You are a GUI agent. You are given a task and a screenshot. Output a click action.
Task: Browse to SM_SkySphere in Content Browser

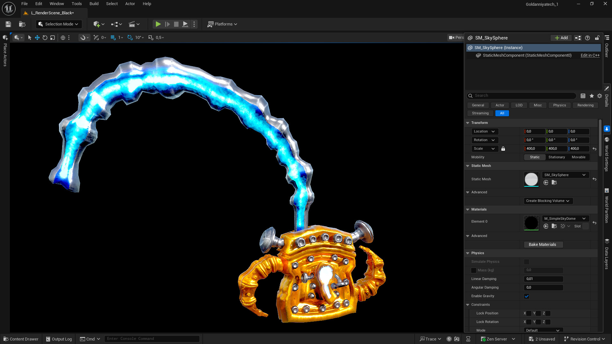coord(554,183)
